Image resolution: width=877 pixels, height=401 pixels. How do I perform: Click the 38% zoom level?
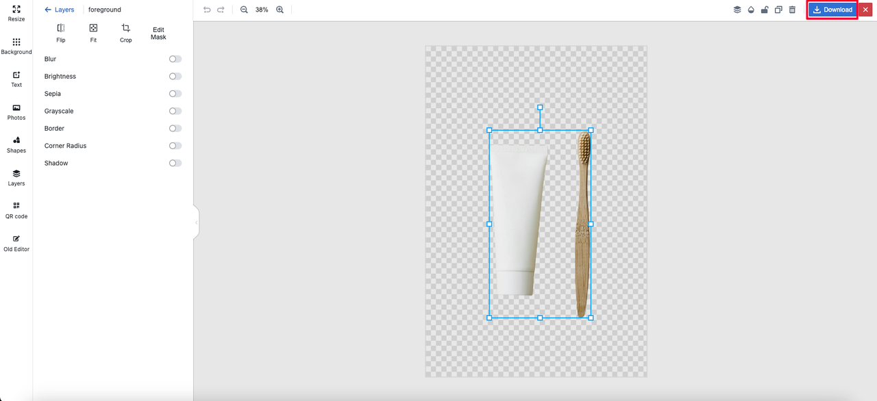(x=262, y=10)
